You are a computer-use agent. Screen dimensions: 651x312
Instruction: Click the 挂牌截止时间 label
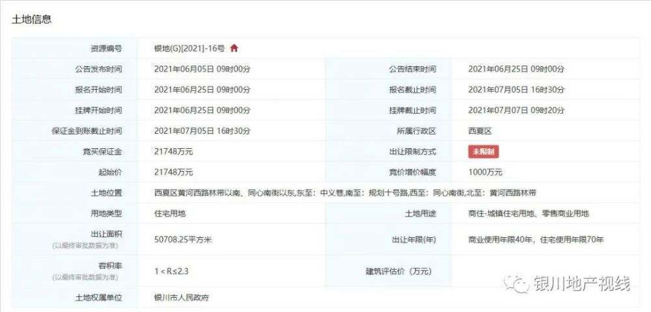pos(413,110)
